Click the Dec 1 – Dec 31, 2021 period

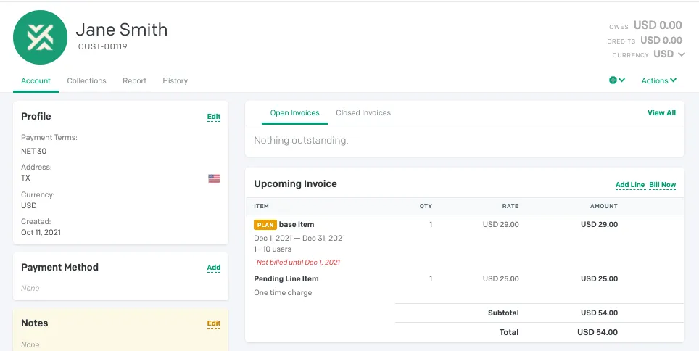(x=299, y=238)
